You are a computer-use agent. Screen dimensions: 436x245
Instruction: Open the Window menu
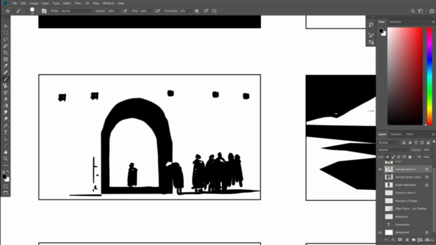[x=108, y=3]
